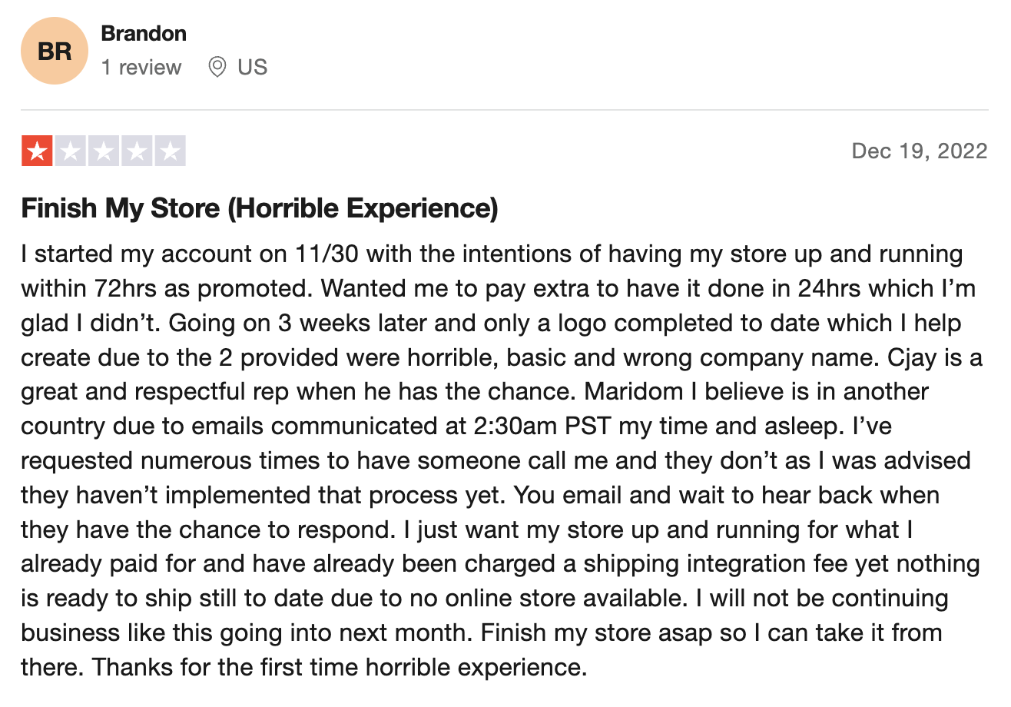
Task: Click the BR avatar circle
Action: pos(55,51)
